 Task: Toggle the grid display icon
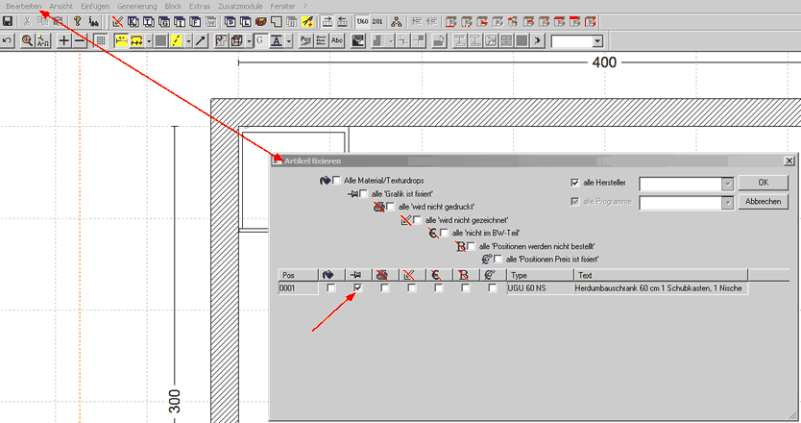[100, 40]
